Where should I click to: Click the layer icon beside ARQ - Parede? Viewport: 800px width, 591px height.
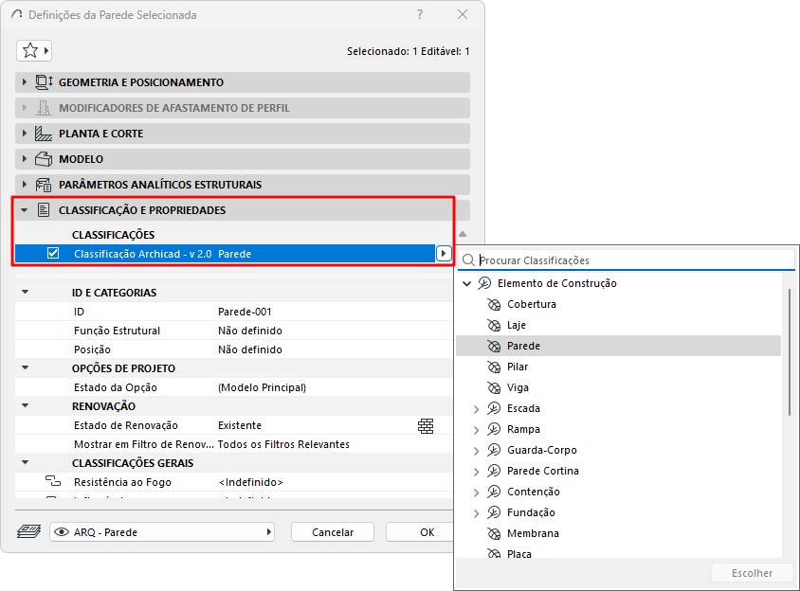(x=29, y=532)
